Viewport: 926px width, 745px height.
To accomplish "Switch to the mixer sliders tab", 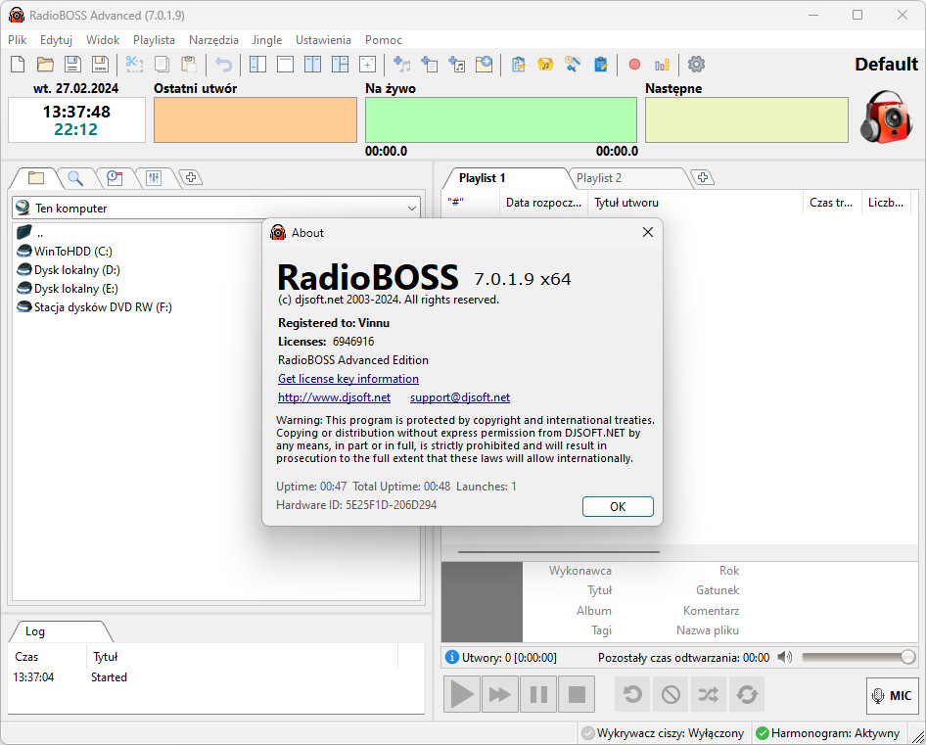I will (154, 177).
